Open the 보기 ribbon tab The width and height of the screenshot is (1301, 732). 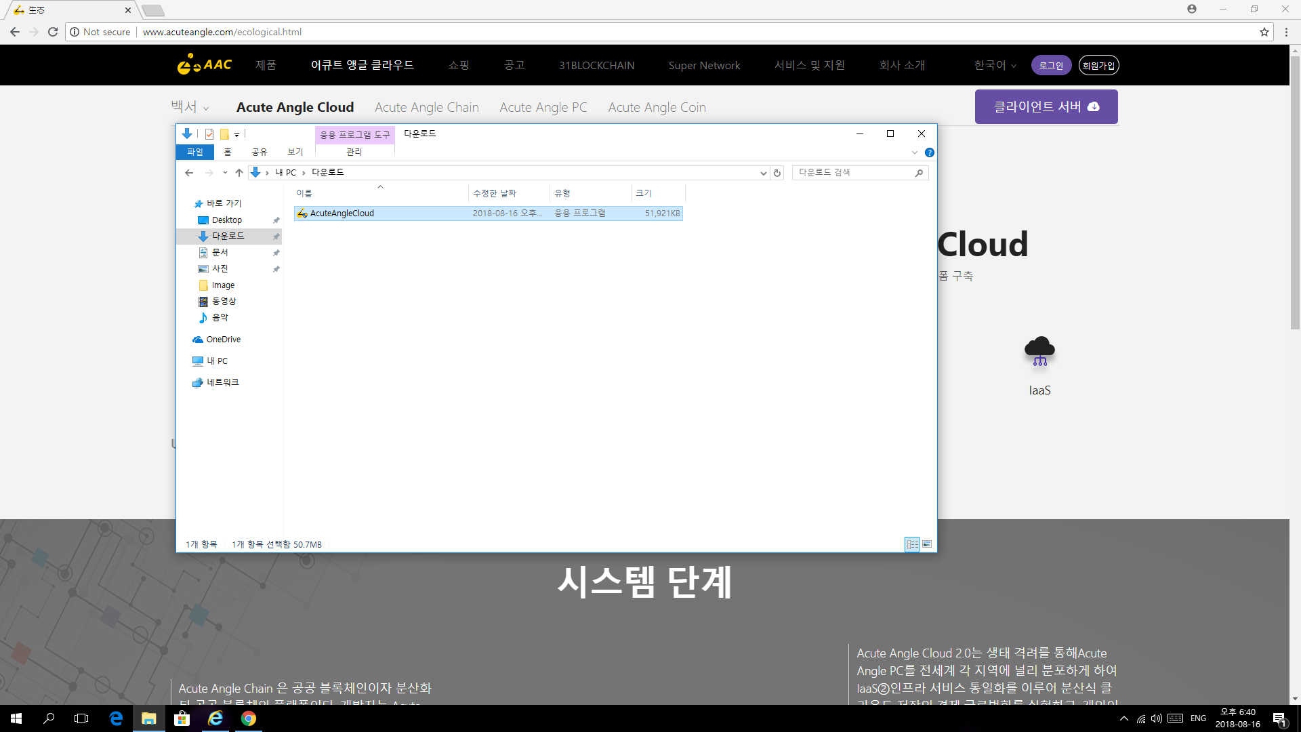[x=295, y=152]
